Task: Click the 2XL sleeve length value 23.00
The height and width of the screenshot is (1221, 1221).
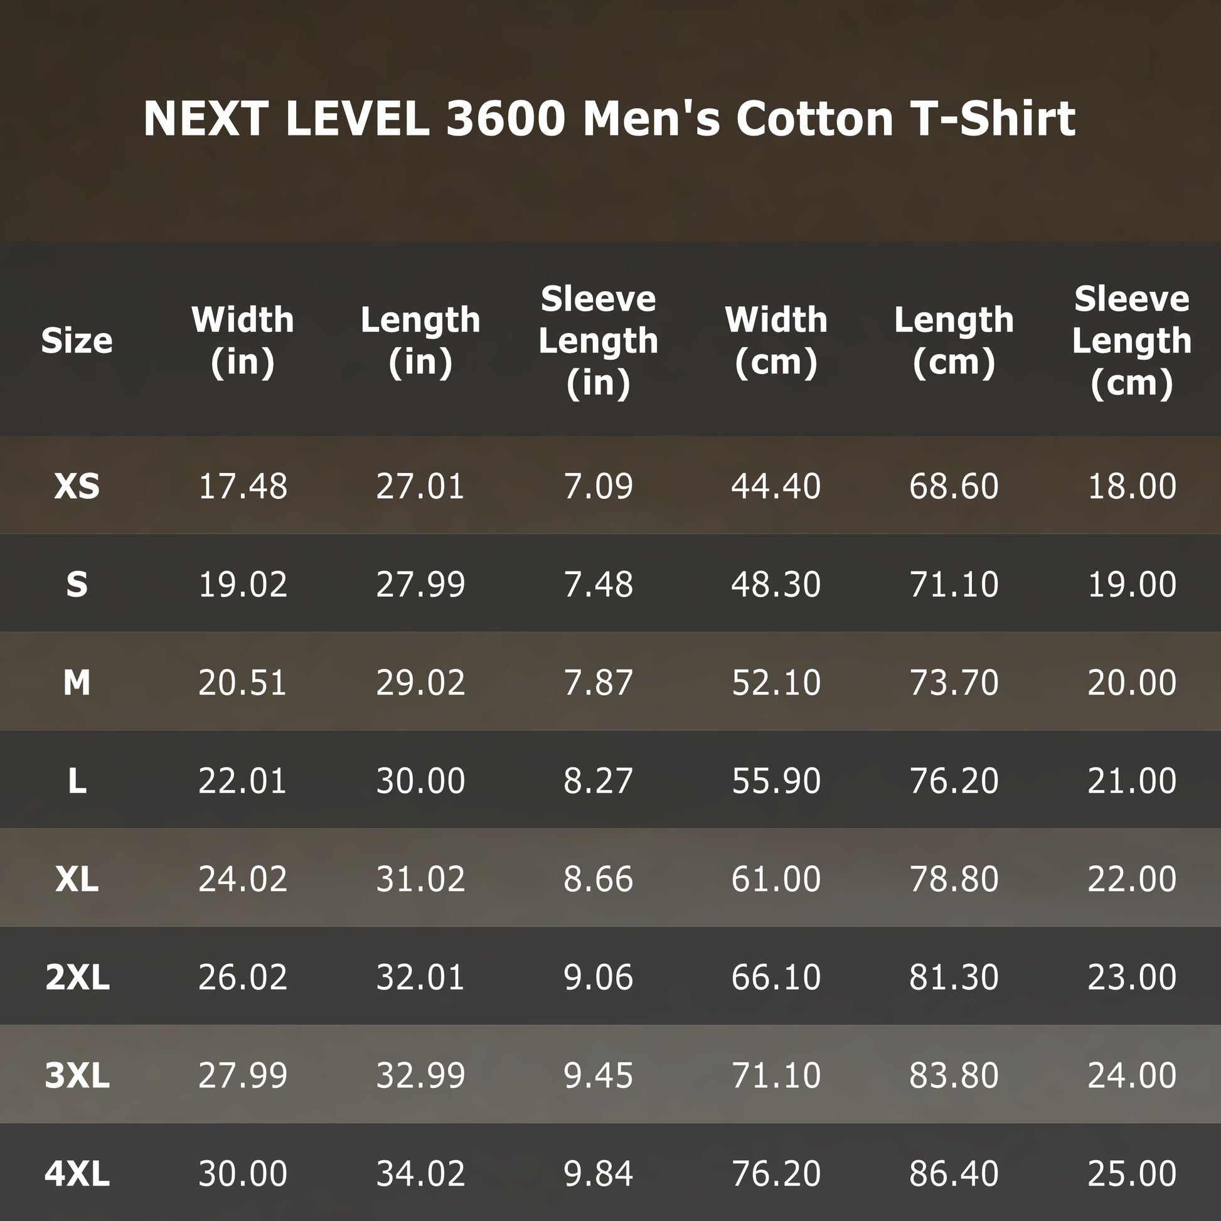Action: pos(1131,977)
